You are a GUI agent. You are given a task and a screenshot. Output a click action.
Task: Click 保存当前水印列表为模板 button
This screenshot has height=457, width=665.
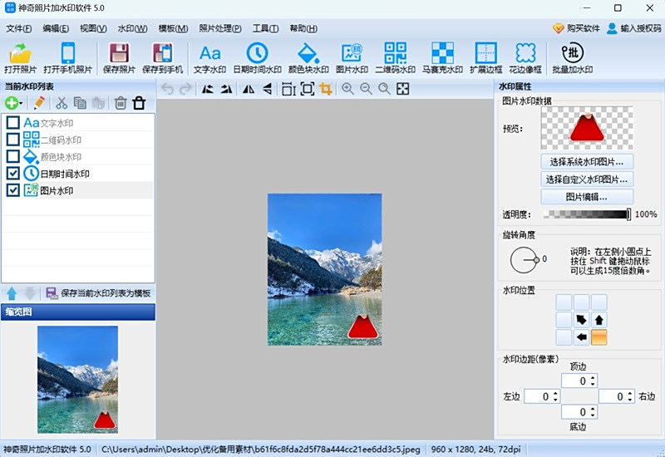tap(98, 293)
